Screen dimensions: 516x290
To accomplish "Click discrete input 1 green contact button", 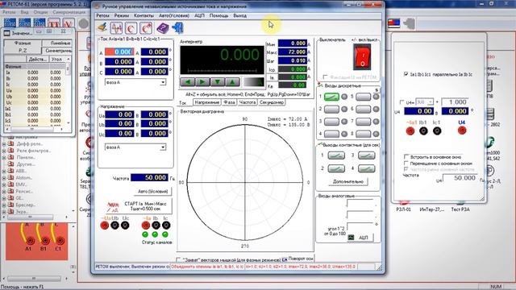I will click(x=331, y=97).
